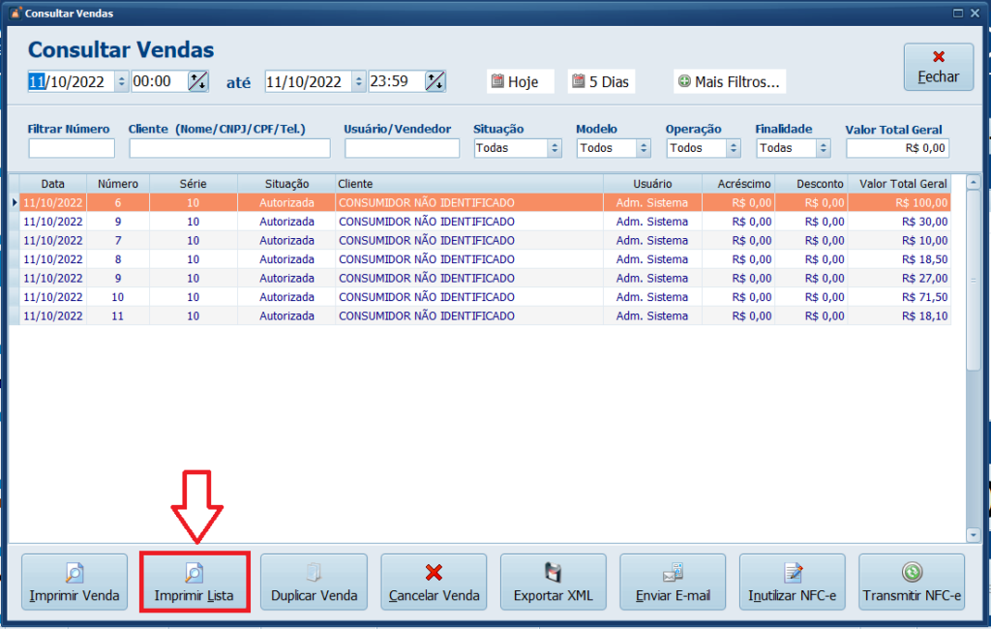Screen dimensions: 991x629
Task: Open the Finalidade dropdown
Action: tap(823, 148)
